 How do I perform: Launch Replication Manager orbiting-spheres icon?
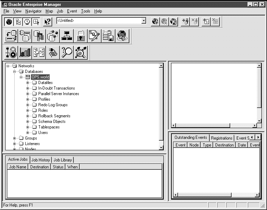(52, 36)
